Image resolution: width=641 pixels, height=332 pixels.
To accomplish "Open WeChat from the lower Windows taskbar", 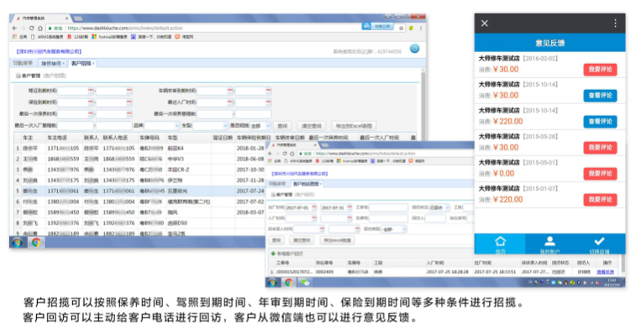I will click(305, 282).
